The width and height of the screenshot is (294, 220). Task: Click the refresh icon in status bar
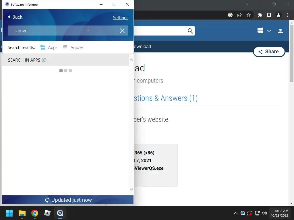point(47,200)
